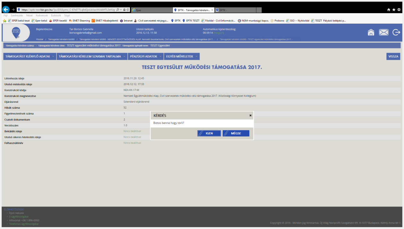Click the megújít session renew link

pyautogui.click(x=219, y=33)
